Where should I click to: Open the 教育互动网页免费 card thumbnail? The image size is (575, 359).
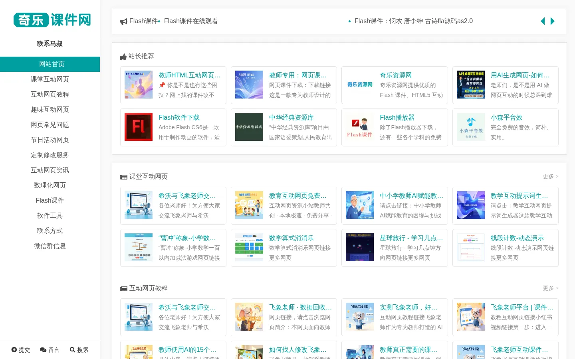point(249,205)
